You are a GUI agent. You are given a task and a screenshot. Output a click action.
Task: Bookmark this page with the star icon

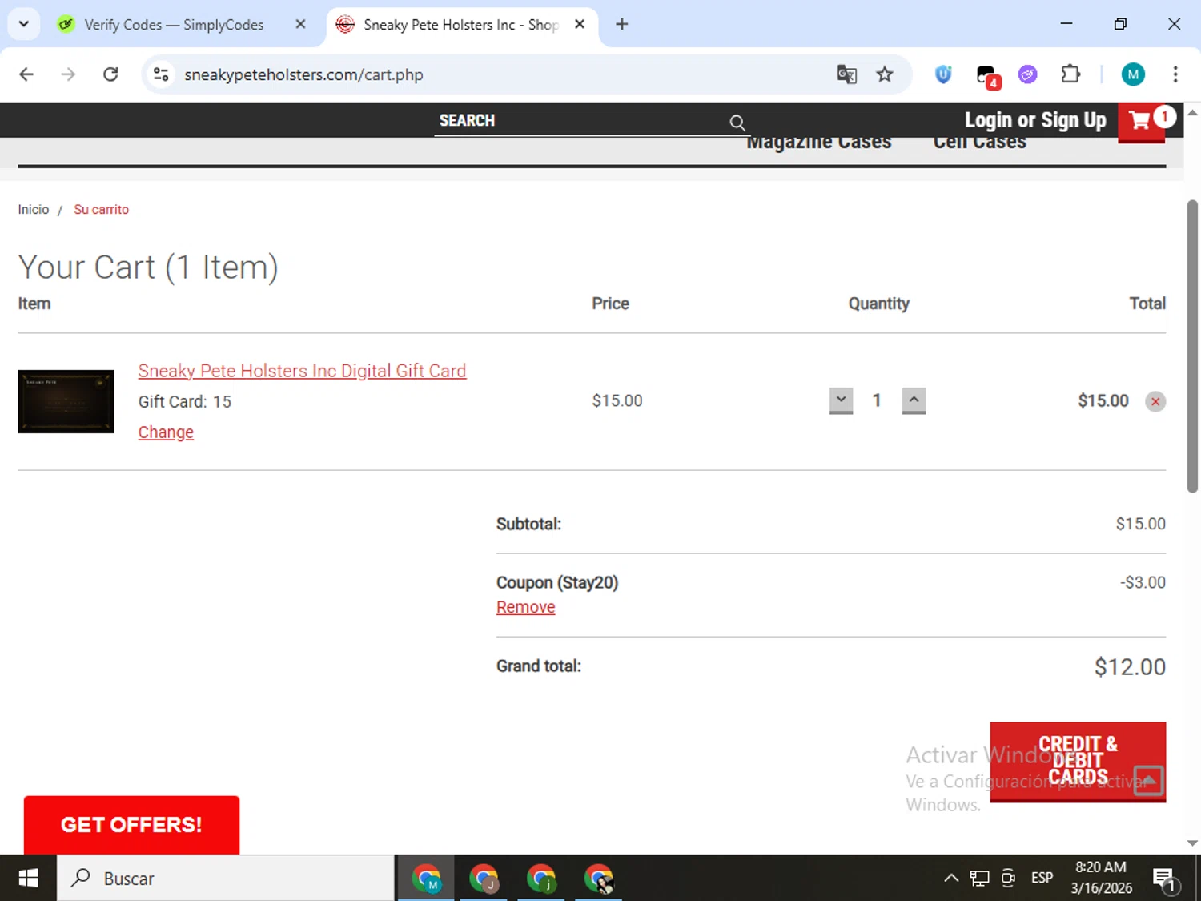[x=885, y=74]
